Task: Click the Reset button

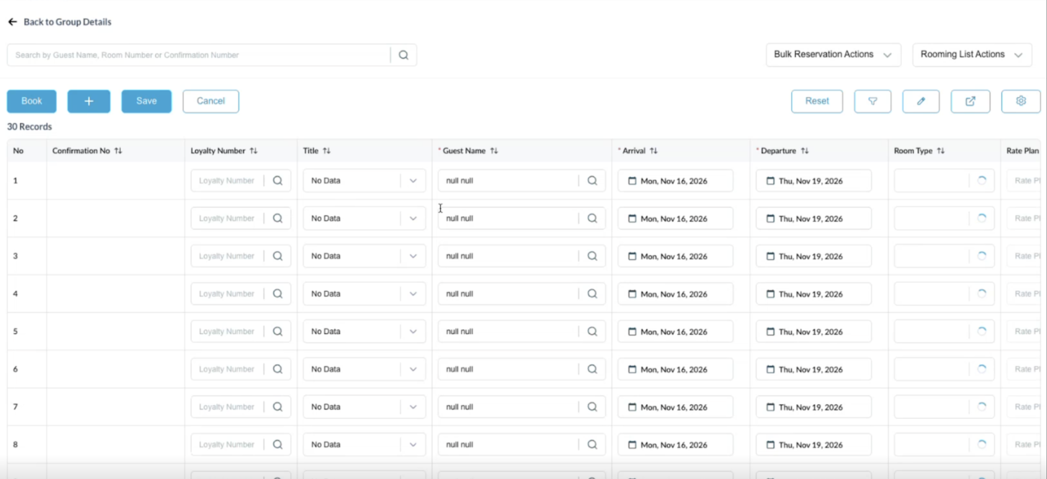Action: pyautogui.click(x=817, y=101)
